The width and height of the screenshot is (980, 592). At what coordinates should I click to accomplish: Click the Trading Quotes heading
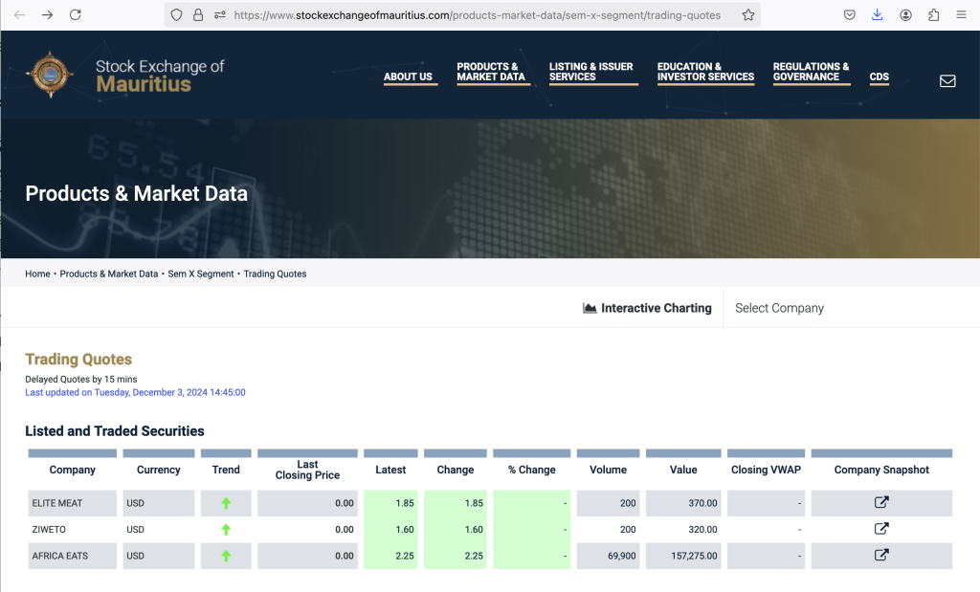pos(78,359)
